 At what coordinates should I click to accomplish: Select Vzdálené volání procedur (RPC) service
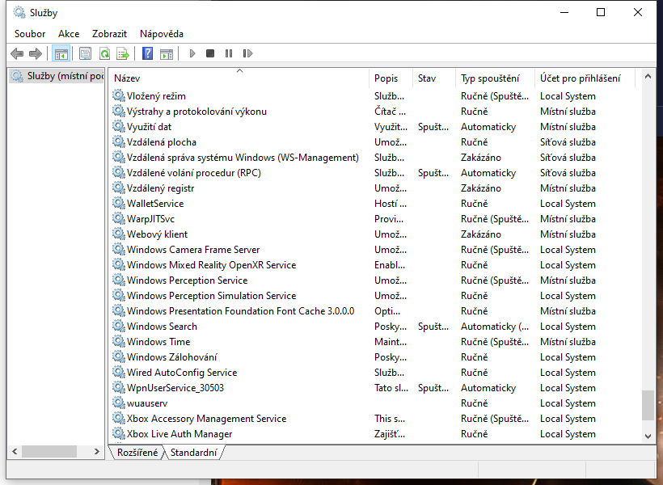(374, 172)
